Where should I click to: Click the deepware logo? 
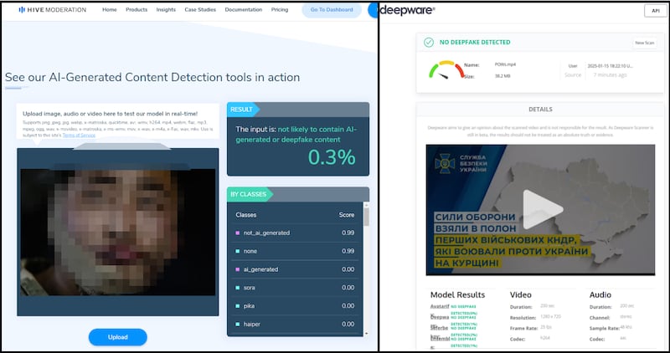(410, 11)
